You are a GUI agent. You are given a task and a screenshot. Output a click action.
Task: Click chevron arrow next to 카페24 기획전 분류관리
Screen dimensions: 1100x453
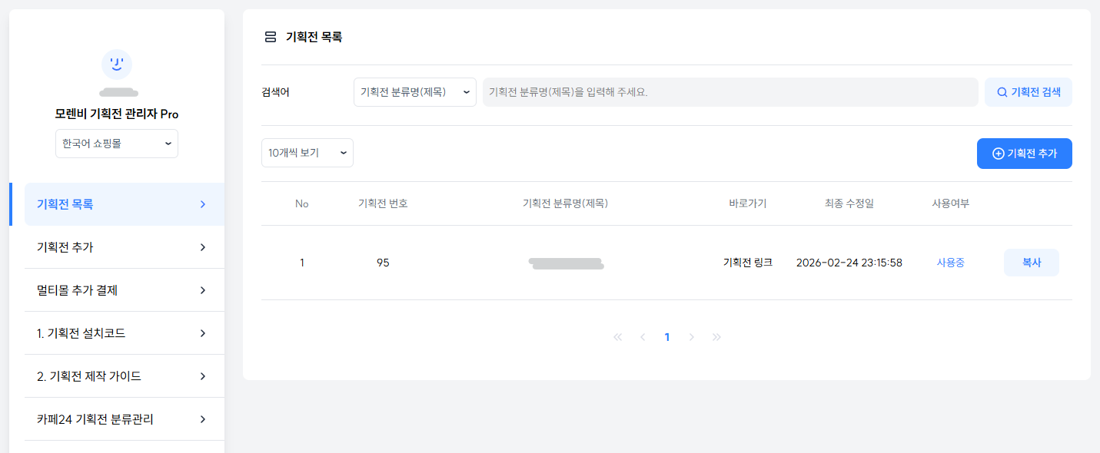(203, 419)
